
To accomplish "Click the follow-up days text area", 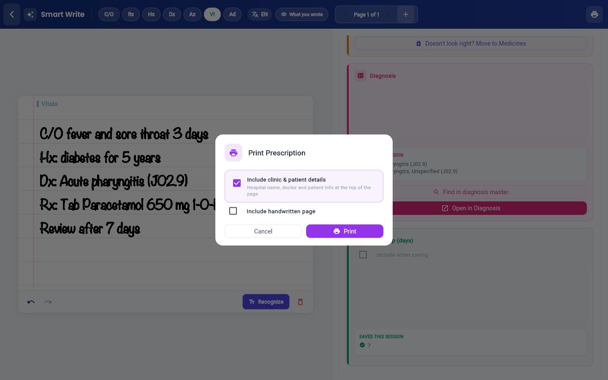I will 471,296.
